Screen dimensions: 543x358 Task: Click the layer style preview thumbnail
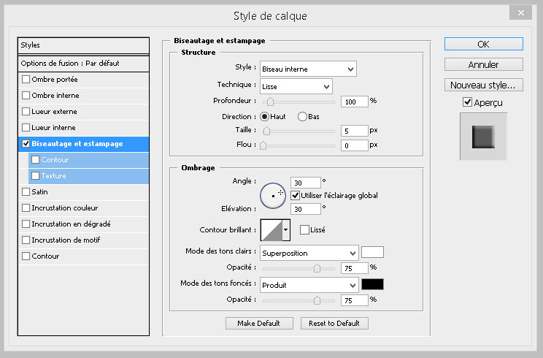click(483, 137)
